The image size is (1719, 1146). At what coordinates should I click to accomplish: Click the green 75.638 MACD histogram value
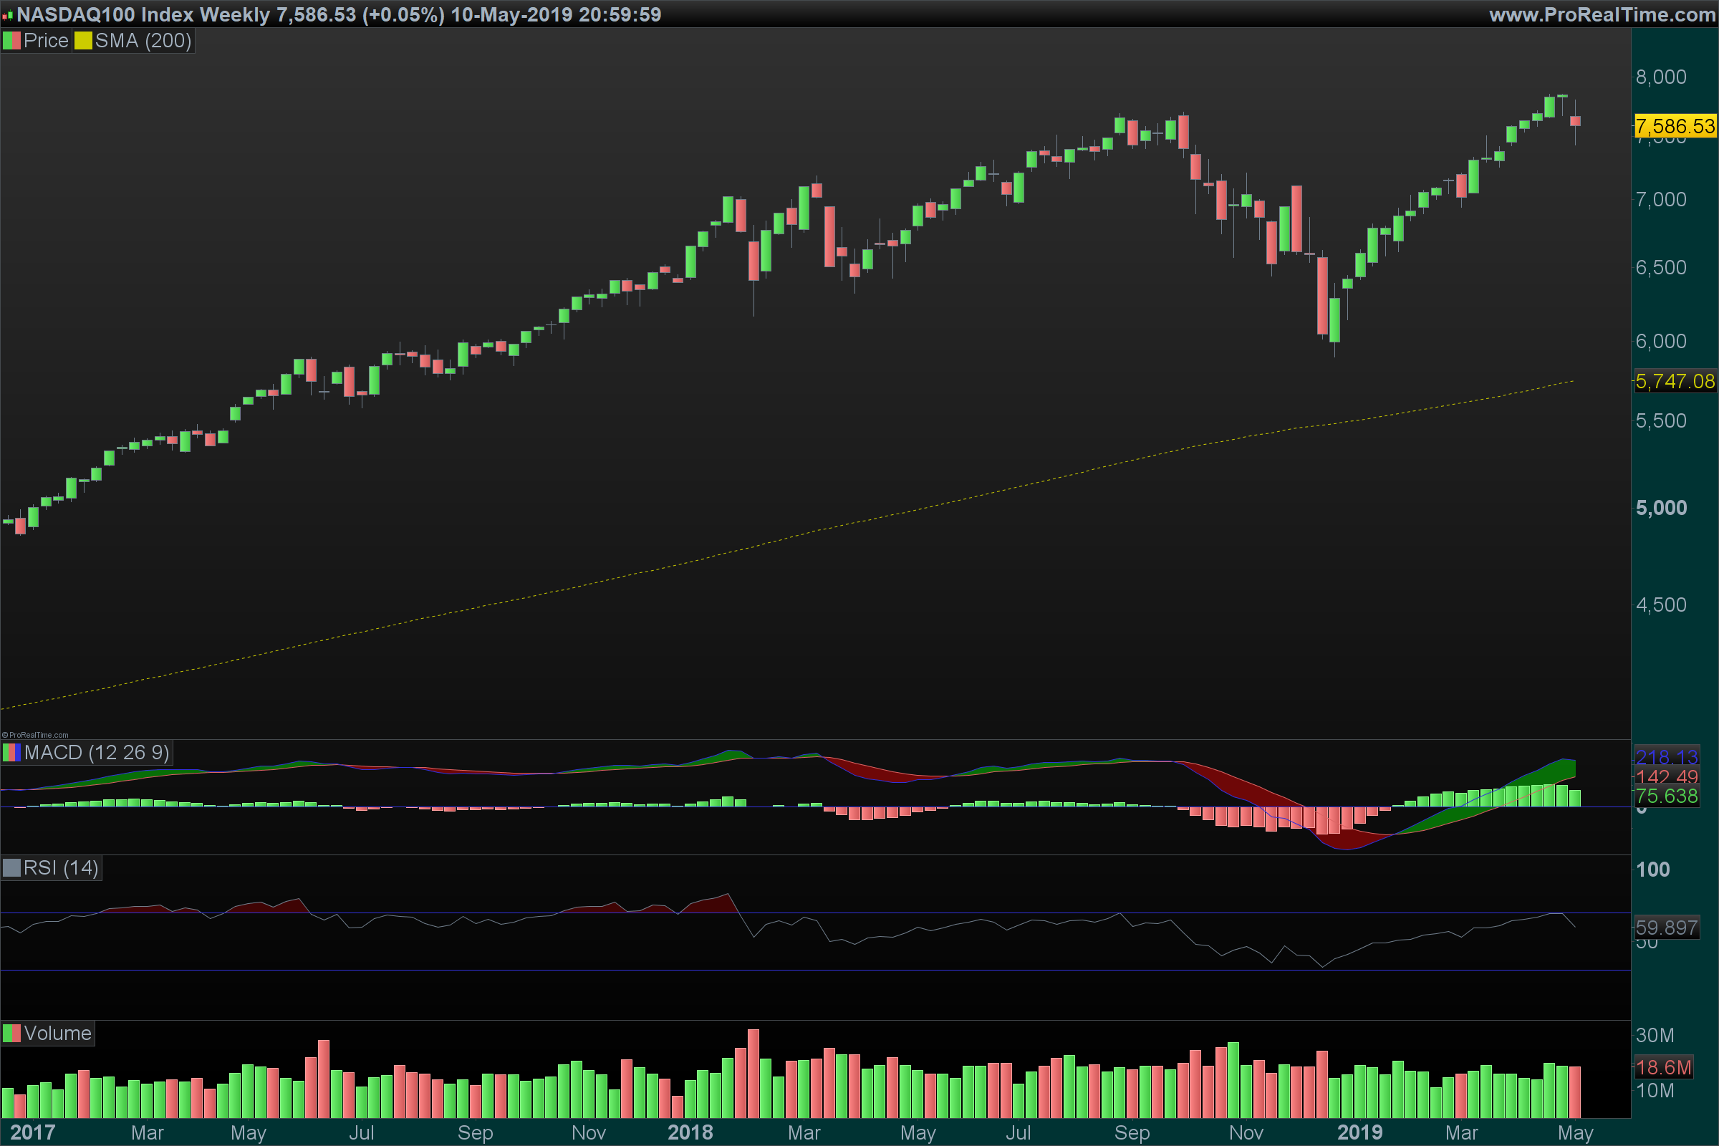(1667, 796)
